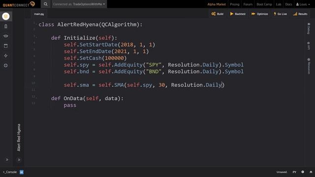
Task: Click the Build button
Action: point(218,14)
